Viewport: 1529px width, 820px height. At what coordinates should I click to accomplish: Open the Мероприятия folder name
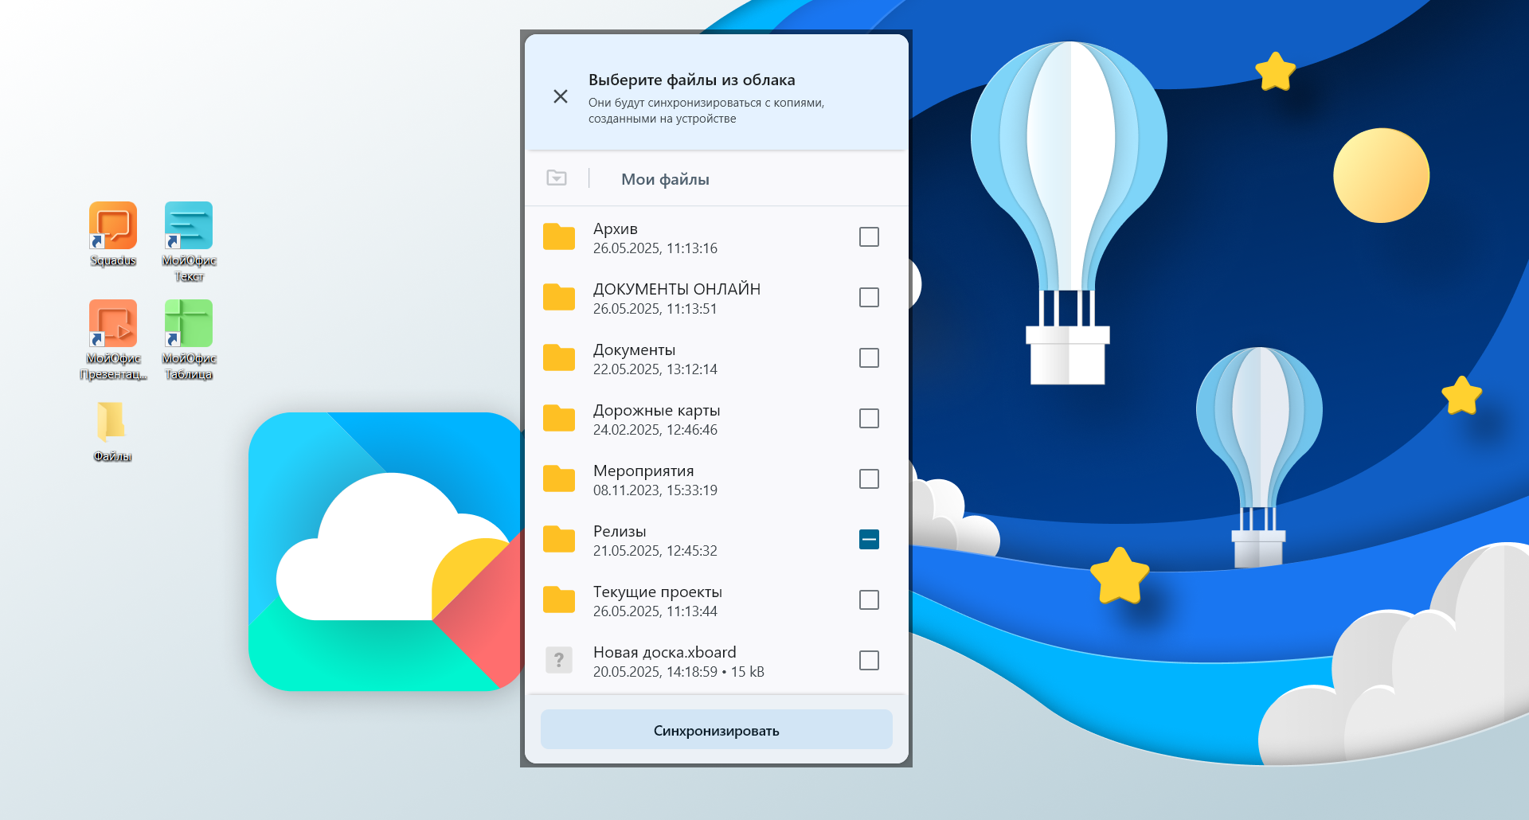(643, 471)
